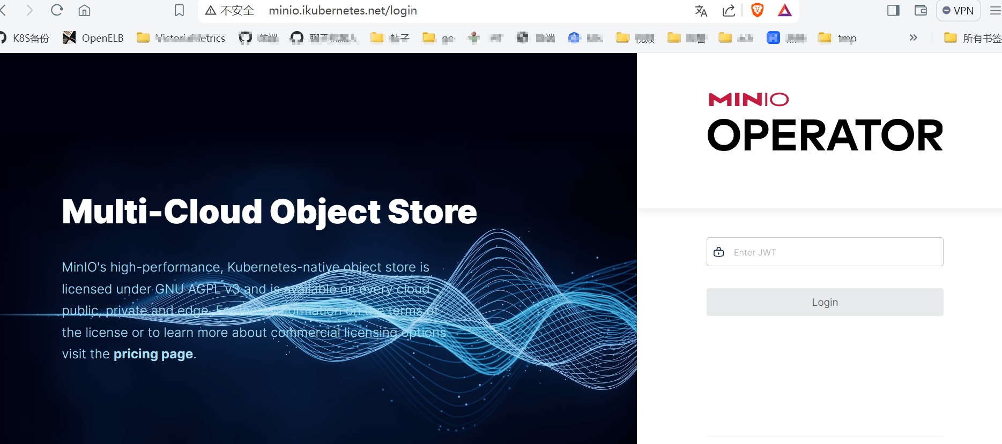Expand hidden bookmarks with the double chevron

point(914,37)
